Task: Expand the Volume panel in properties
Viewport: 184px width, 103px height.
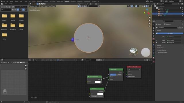Action: point(159,45)
